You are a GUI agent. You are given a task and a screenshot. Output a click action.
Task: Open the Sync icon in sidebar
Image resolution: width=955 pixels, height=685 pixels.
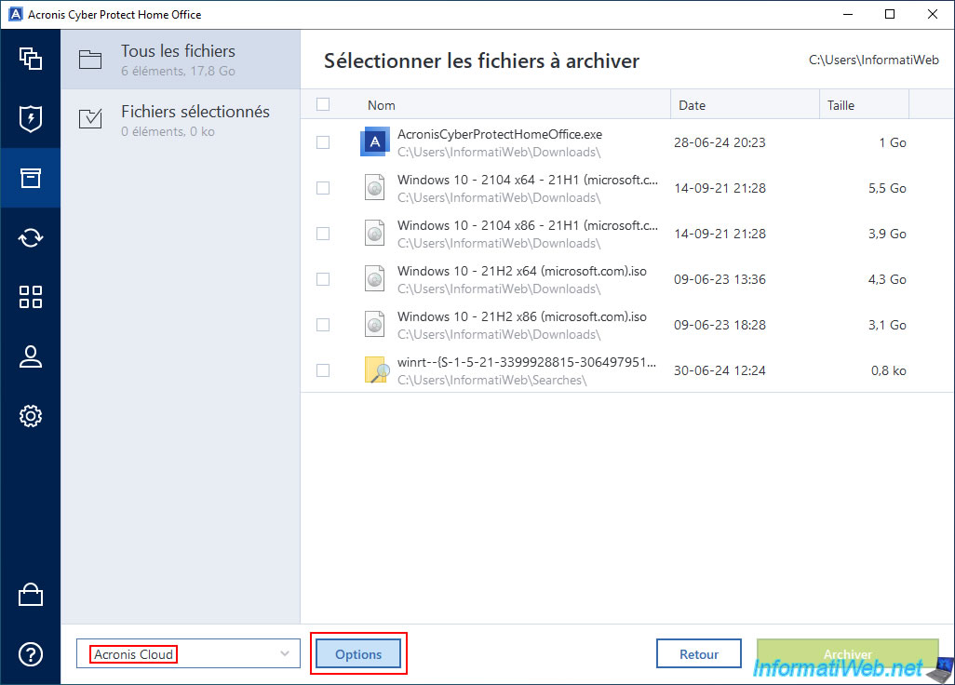30,237
